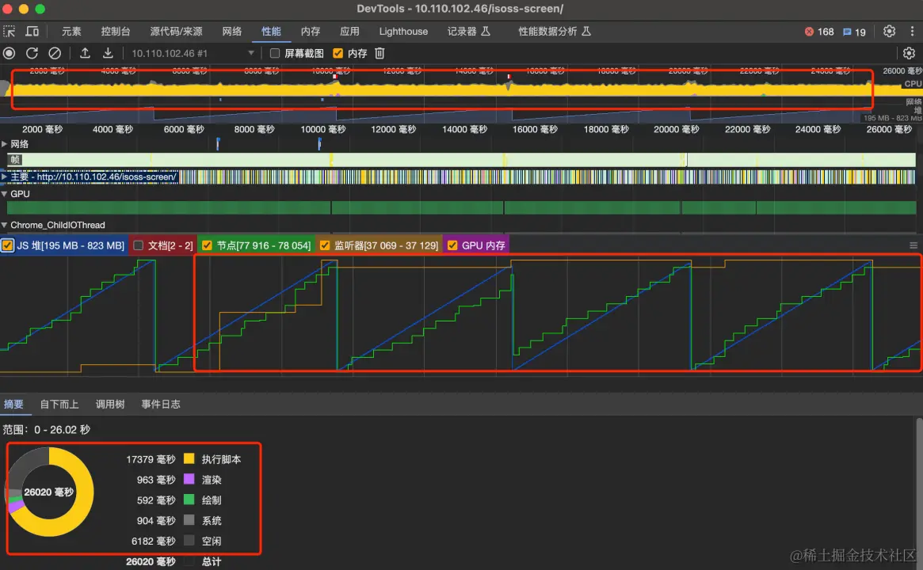Switch to the 自下而上 tab
Image resolution: width=923 pixels, height=570 pixels.
click(59, 404)
